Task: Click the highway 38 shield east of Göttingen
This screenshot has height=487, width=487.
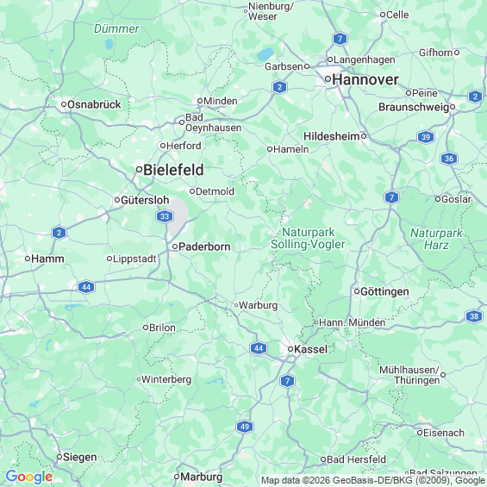Action: 474,316
